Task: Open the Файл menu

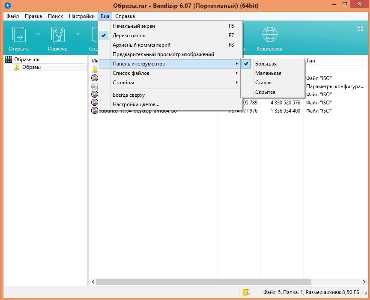Action: pyautogui.click(x=12, y=16)
